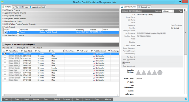Screen dimensions: 189x102
Task: Check the select-all checkbox in grid header
Action: (4, 51)
